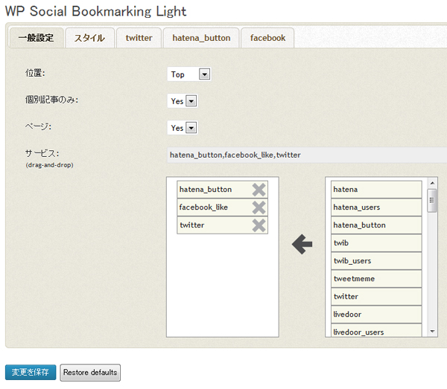
Task: Switch to the スタイル tab
Action: coord(90,38)
